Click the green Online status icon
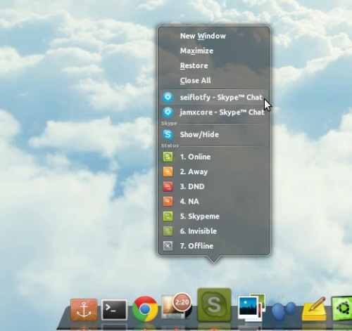352x331 pixels. pyautogui.click(x=168, y=157)
